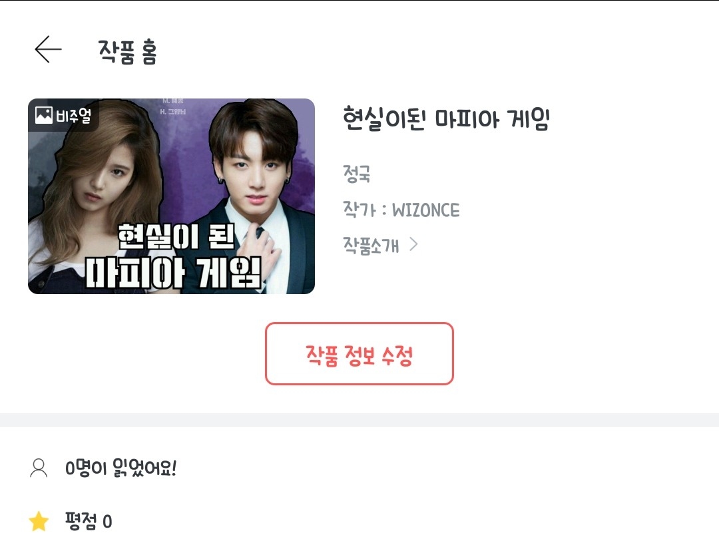Tap the 비주얼 label on the cover
Image resolution: width=719 pixels, height=539 pixels.
[73, 115]
